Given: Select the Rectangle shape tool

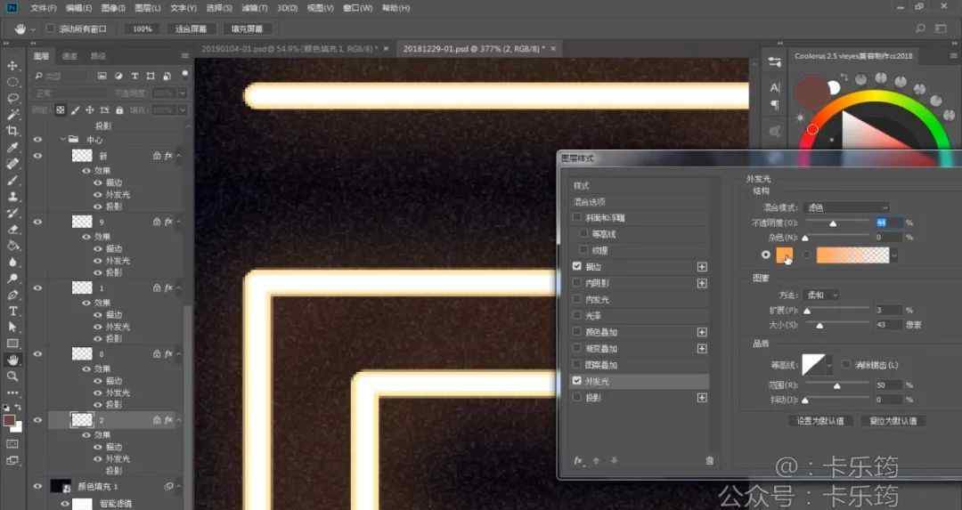Looking at the screenshot, I should pyautogui.click(x=12, y=344).
